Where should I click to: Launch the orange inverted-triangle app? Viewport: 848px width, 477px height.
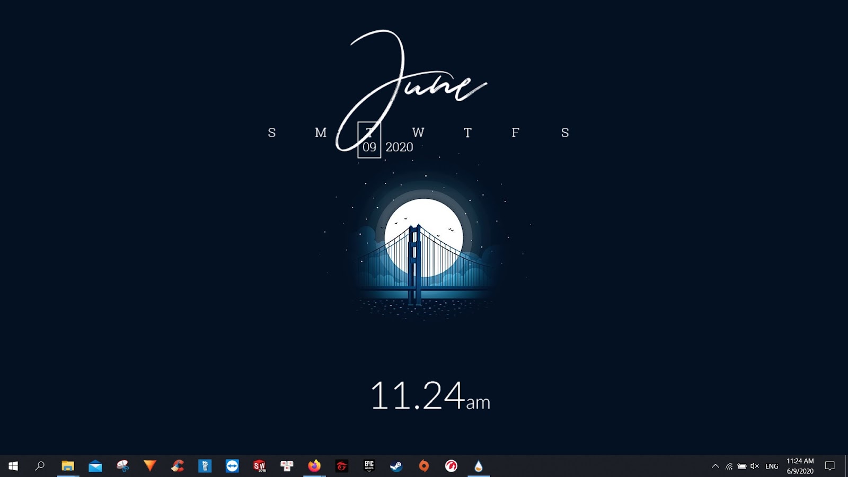[x=150, y=466]
